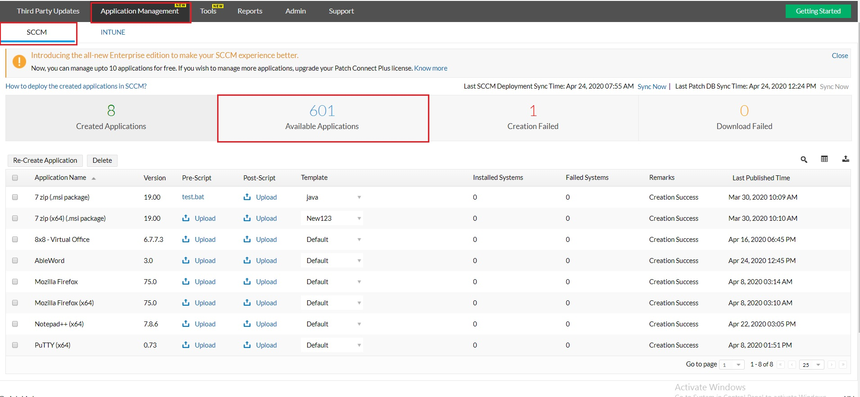Screen dimensions: 860x397
Task: Click Post-Script upload icon for Notepad++ (x64)
Action: click(x=247, y=324)
